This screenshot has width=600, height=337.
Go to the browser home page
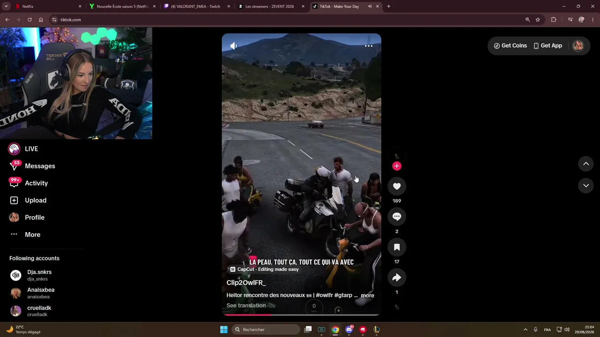(41, 20)
